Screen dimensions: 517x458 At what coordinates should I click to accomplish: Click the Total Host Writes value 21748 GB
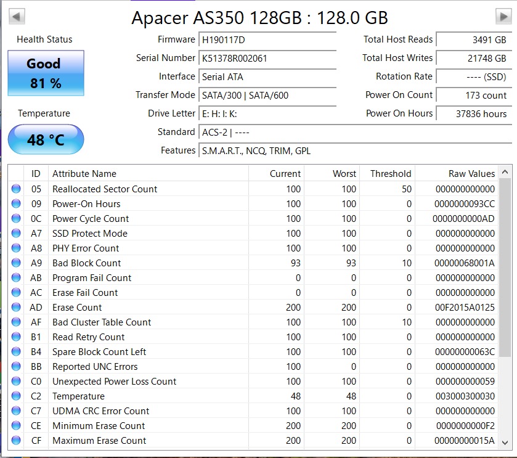[474, 59]
